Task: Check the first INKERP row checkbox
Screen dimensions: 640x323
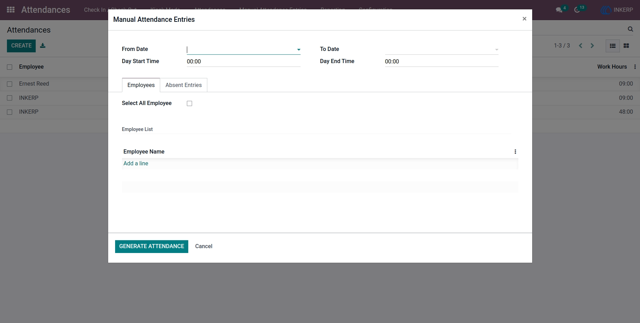Action: pyautogui.click(x=10, y=98)
